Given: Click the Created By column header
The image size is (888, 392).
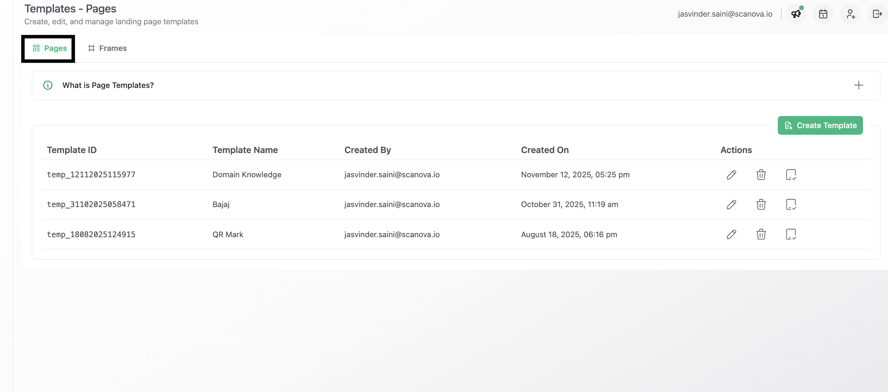Looking at the screenshot, I should pyautogui.click(x=367, y=150).
